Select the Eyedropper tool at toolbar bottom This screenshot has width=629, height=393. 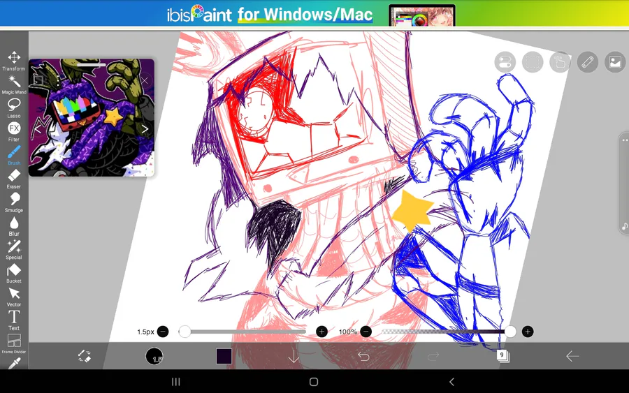14,363
